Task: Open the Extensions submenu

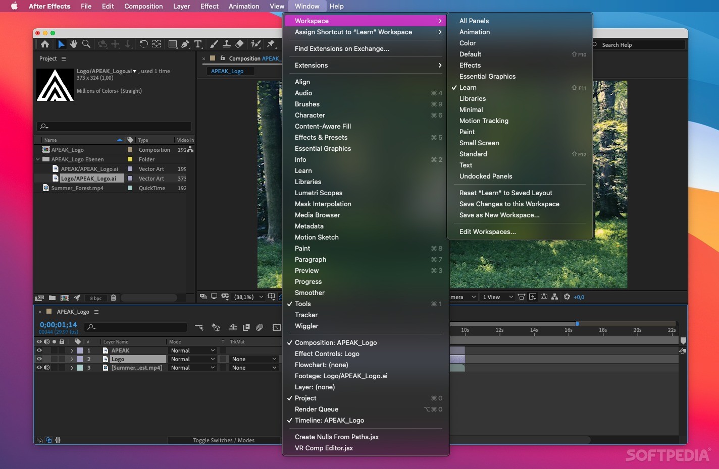Action: 366,65
